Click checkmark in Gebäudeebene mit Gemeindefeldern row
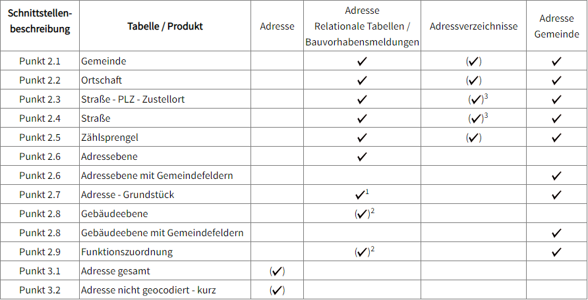This screenshot has height=300, width=588. (x=556, y=233)
